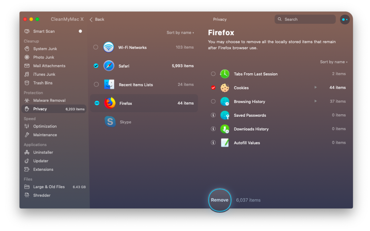370x231 pixels.
Task: Uncheck the Cookies checkbox
Action: point(213,88)
